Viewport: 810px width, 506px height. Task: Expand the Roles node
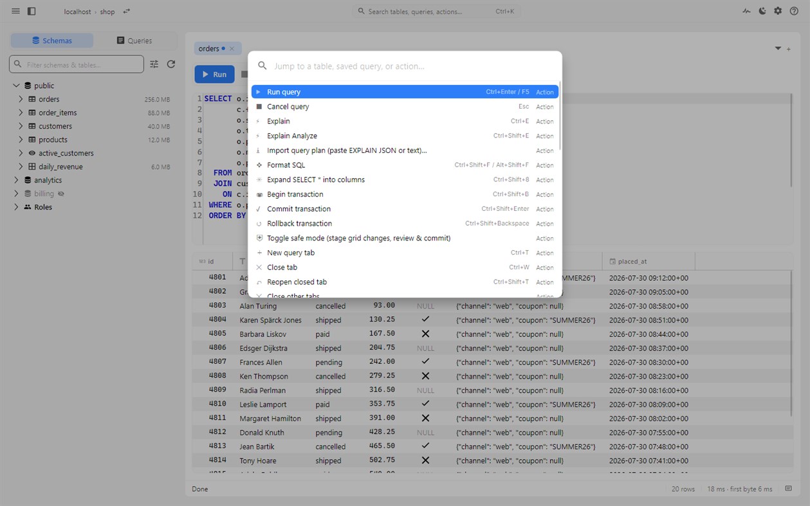coord(16,207)
